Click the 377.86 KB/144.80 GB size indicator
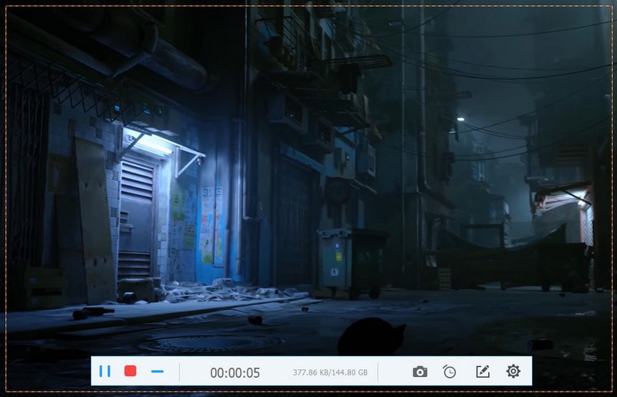This screenshot has width=617, height=397. coord(330,372)
